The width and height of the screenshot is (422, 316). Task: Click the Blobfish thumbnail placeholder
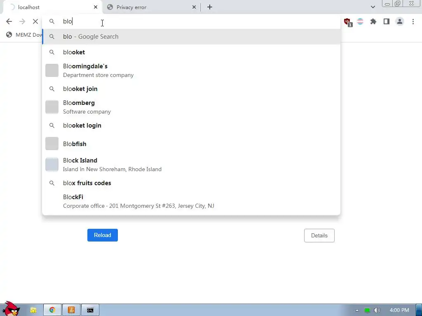(x=52, y=144)
